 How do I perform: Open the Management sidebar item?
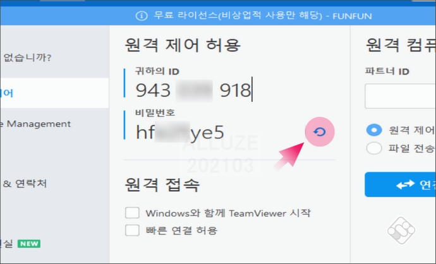(35, 124)
